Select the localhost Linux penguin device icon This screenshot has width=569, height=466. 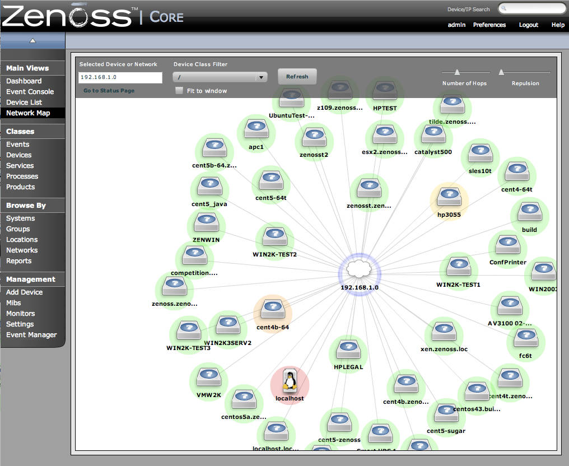click(290, 381)
